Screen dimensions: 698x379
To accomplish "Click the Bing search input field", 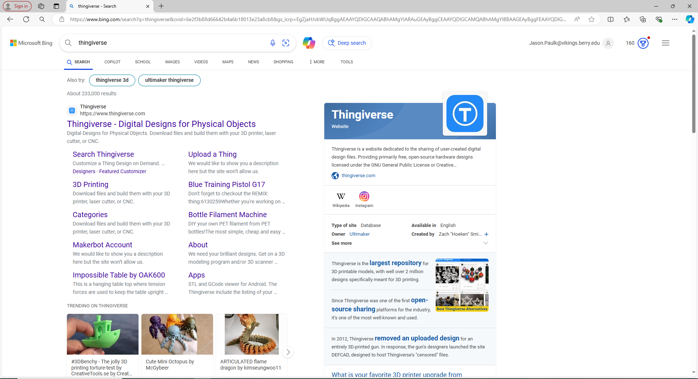I will click(171, 43).
